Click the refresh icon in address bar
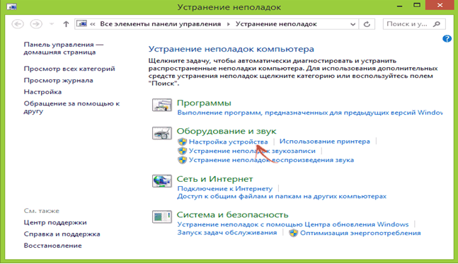This screenshot has width=458, height=264. pyautogui.click(x=367, y=24)
